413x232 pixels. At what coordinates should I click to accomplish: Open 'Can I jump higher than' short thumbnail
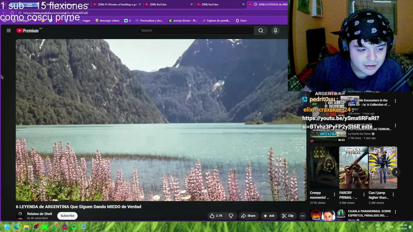click(x=383, y=168)
